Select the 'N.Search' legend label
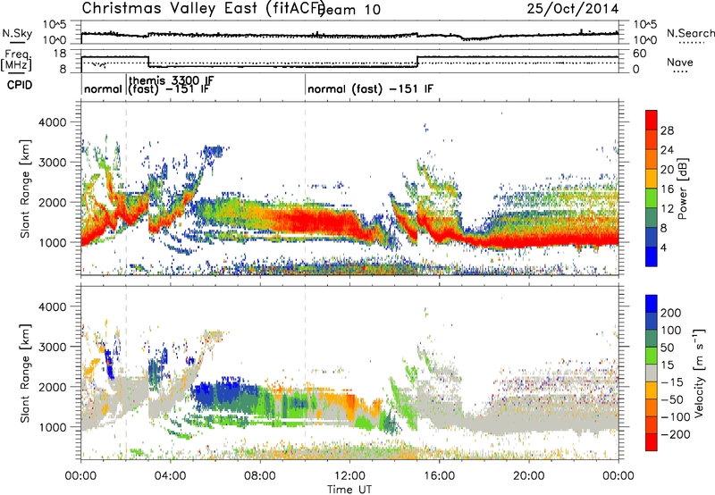The image size is (715, 495). click(x=690, y=33)
